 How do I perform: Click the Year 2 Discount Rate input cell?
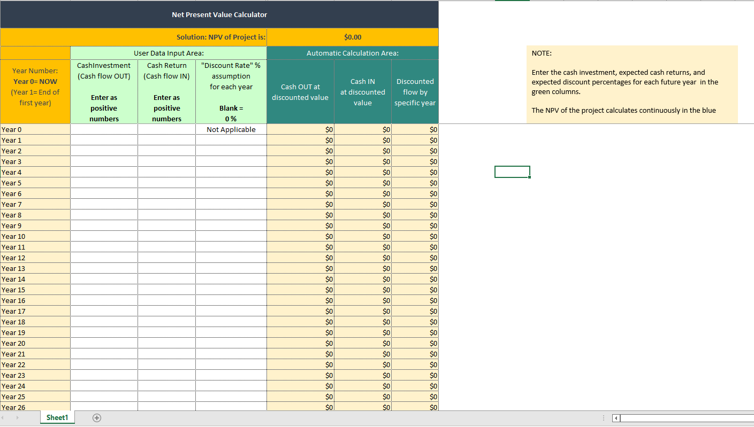pyautogui.click(x=231, y=151)
